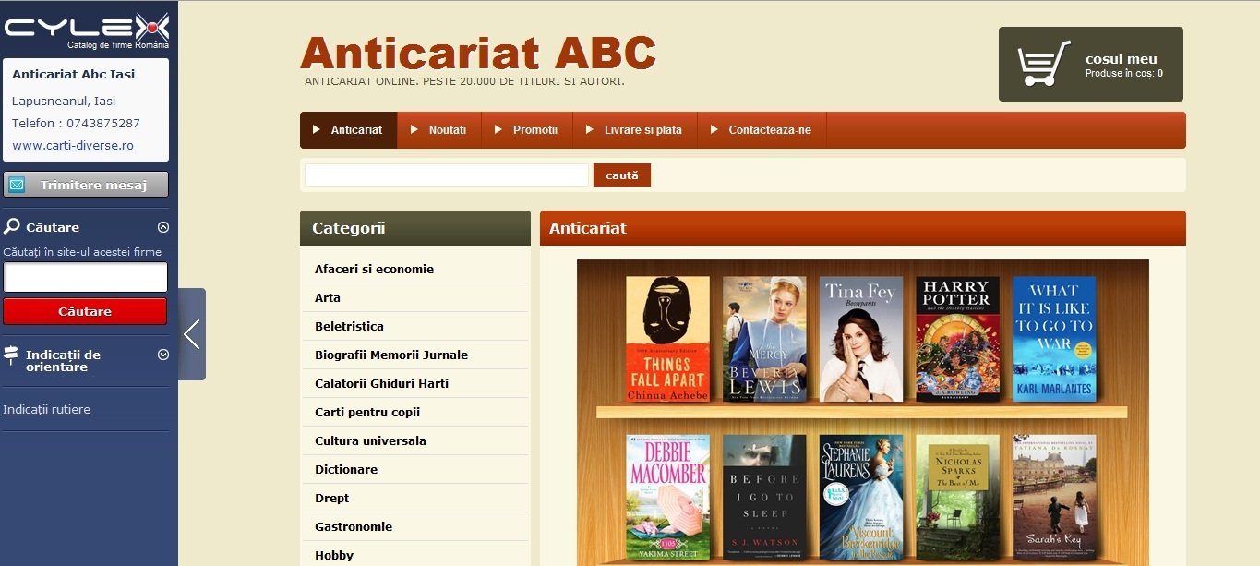The image size is (1260, 566).
Task: Focus the main site search field
Action: click(447, 175)
